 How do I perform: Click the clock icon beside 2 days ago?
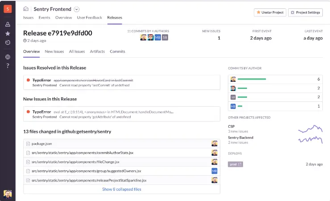pos(25,41)
